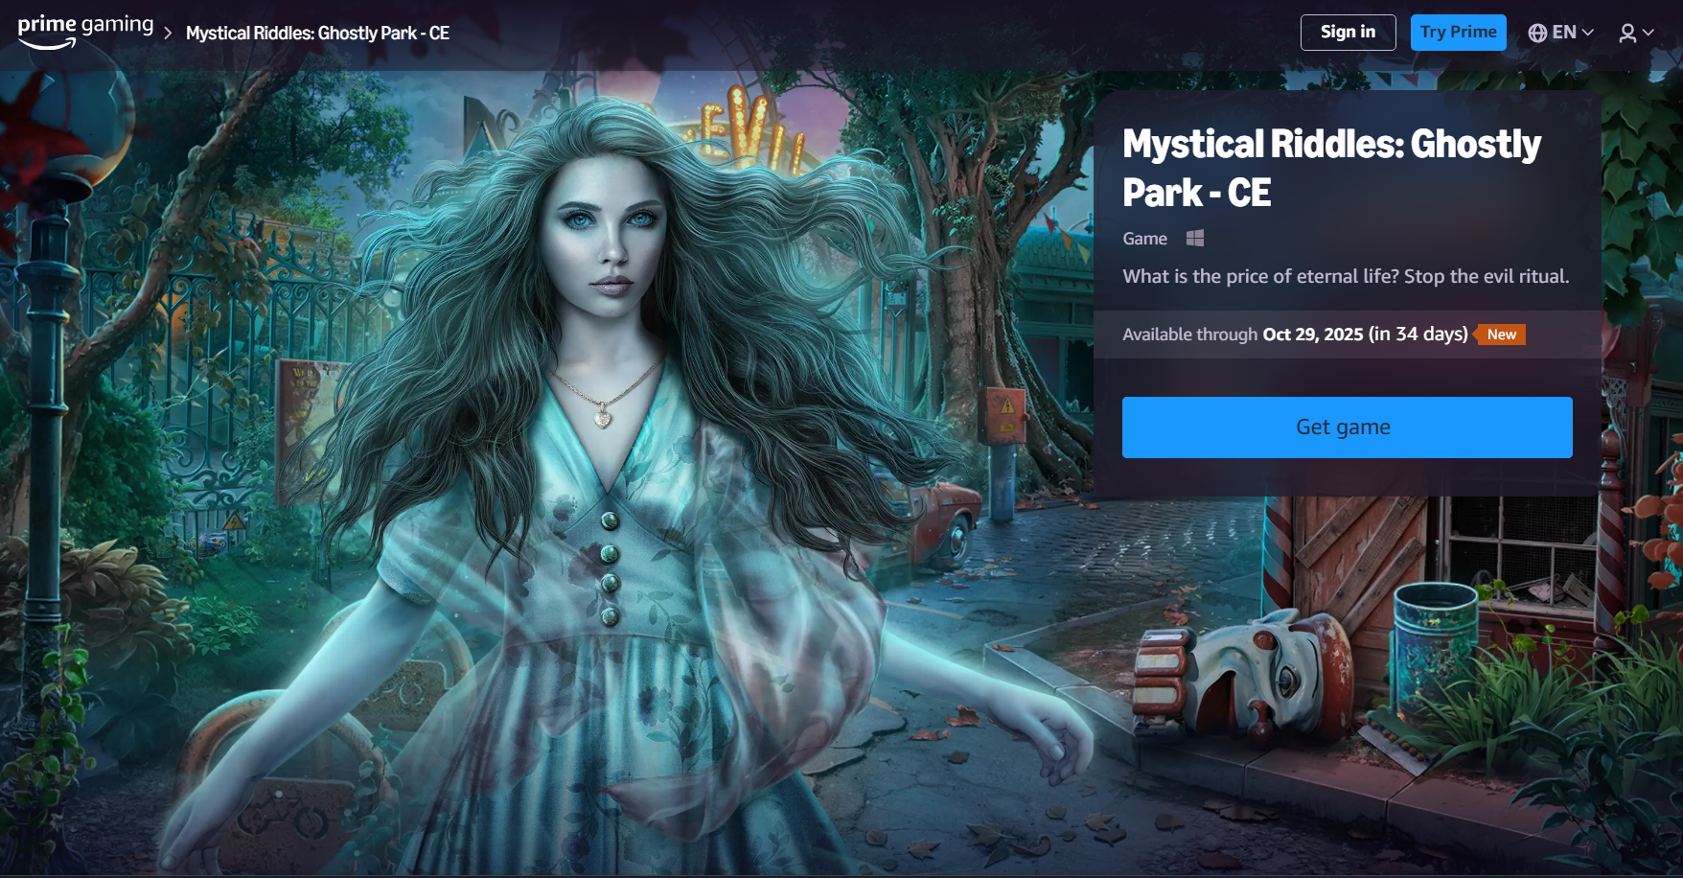Select the breadcrumb 'Mystical Riddles: Ghostly Park - CE'
This screenshot has width=1683, height=878.
(317, 34)
